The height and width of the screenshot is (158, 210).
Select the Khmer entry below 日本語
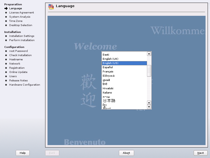(x=124, y=105)
